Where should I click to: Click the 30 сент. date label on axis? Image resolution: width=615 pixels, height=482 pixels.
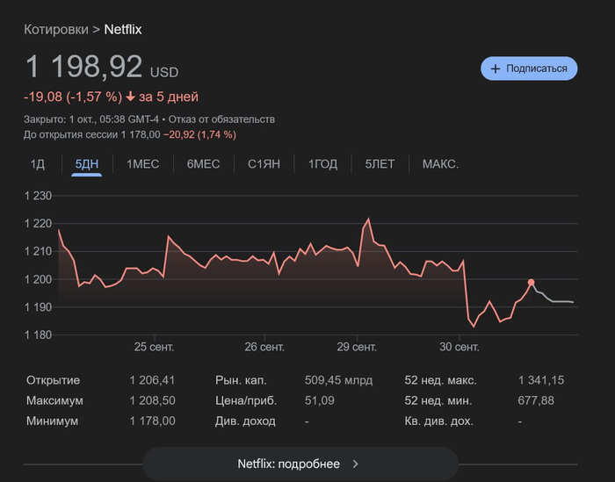(459, 347)
